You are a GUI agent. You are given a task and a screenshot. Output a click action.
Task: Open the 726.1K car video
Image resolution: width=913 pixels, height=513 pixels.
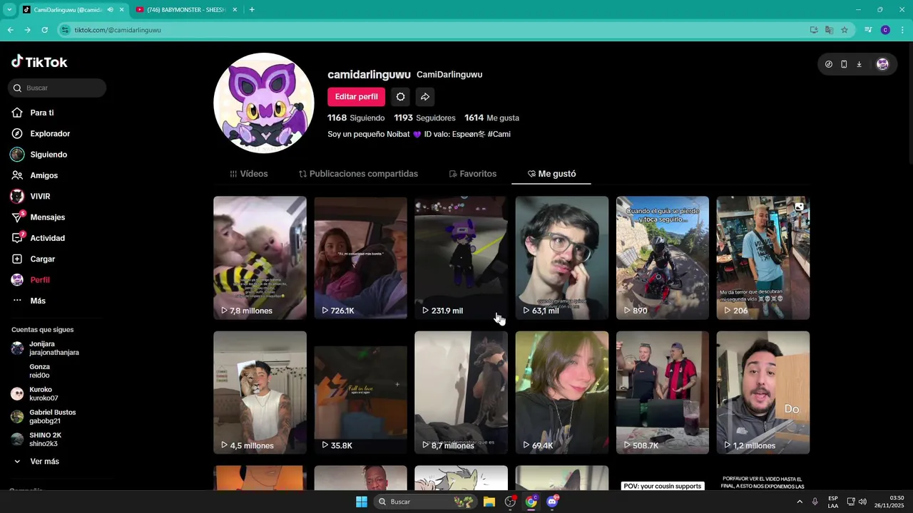coord(360,258)
